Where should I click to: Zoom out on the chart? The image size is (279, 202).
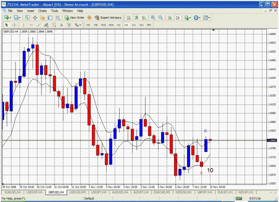[161, 17]
